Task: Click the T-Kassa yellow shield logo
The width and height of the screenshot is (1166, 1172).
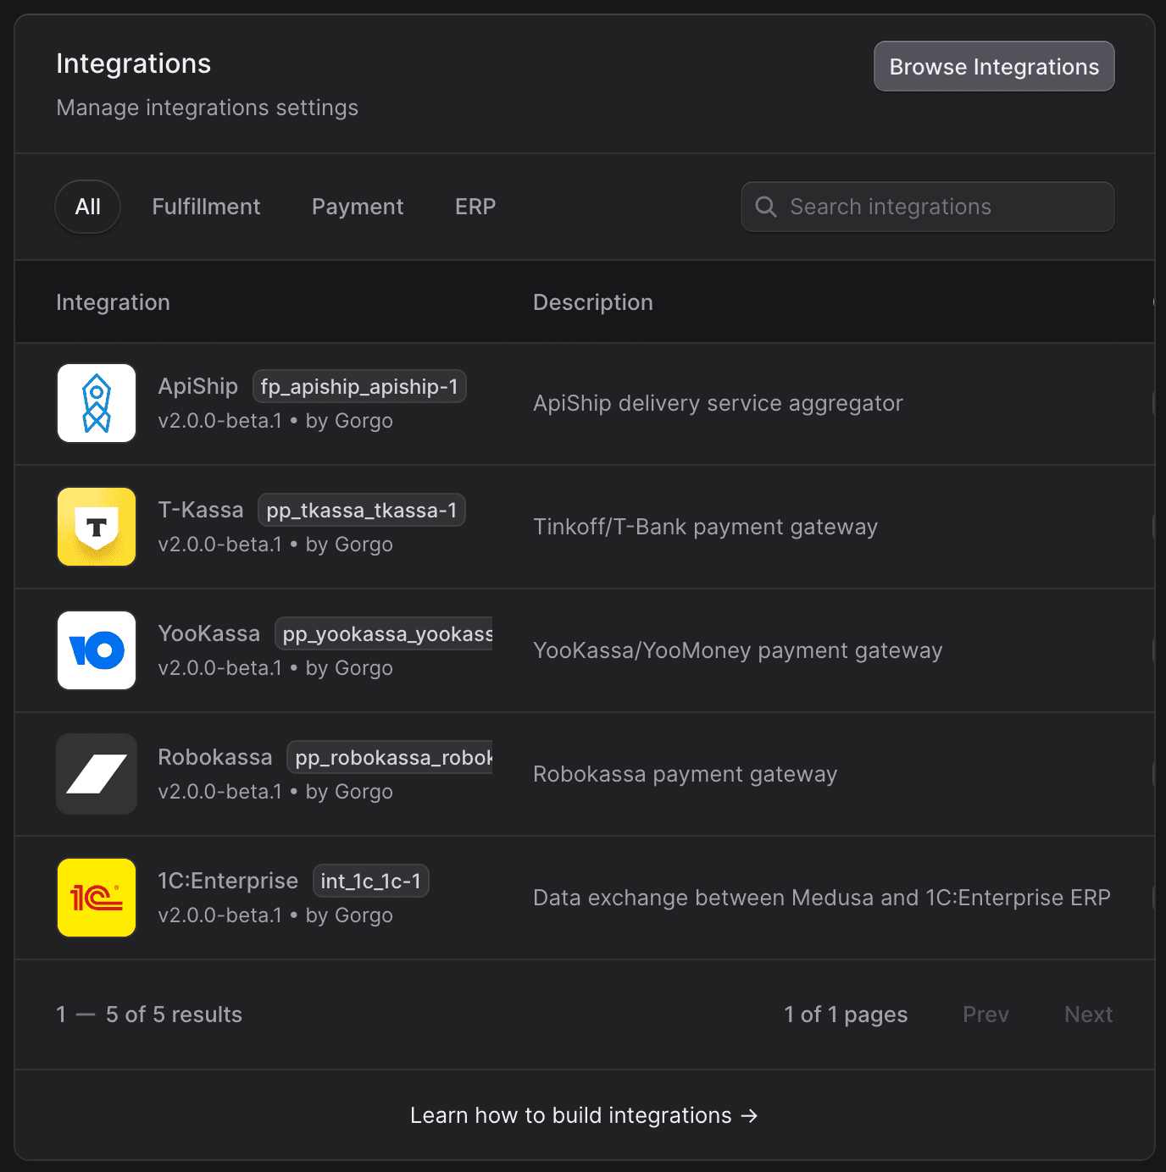Action: click(x=97, y=527)
